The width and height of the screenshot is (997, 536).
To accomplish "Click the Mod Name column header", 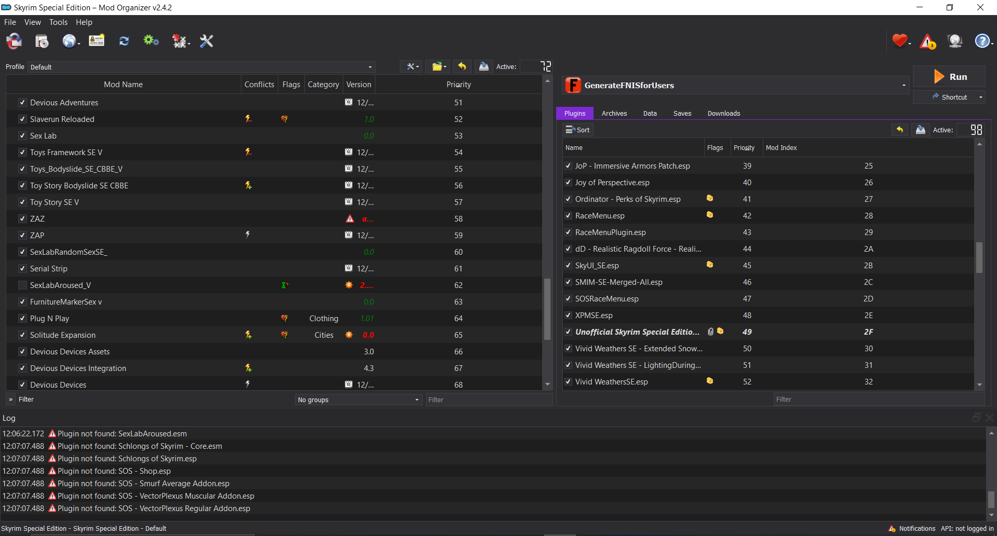I will 124,85.
